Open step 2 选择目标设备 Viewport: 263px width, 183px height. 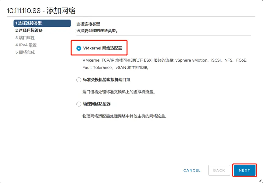29,30
